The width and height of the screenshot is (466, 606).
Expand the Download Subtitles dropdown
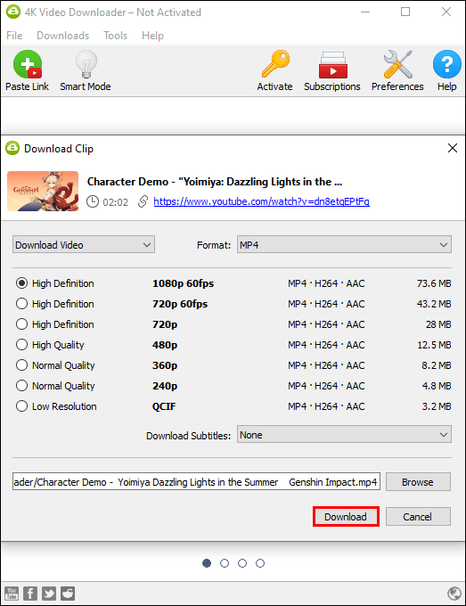coord(344,435)
